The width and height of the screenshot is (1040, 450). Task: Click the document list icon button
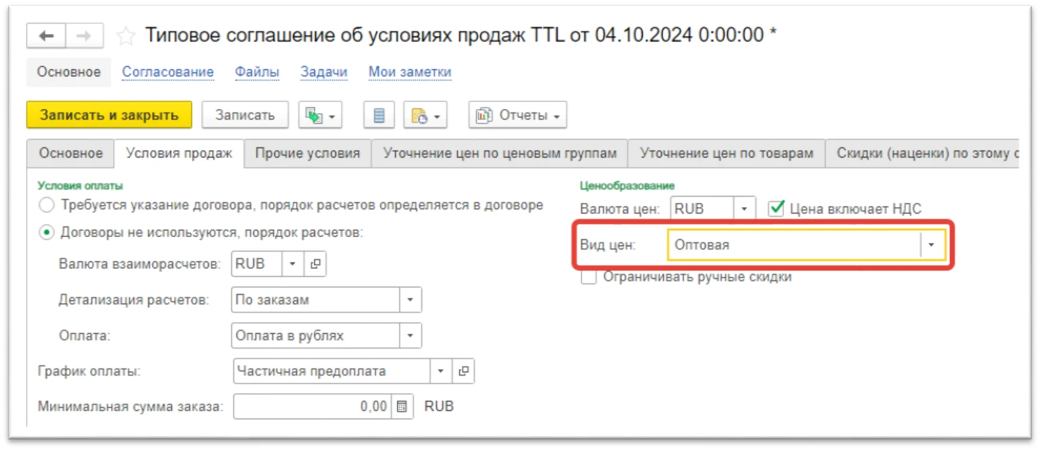coord(379,116)
